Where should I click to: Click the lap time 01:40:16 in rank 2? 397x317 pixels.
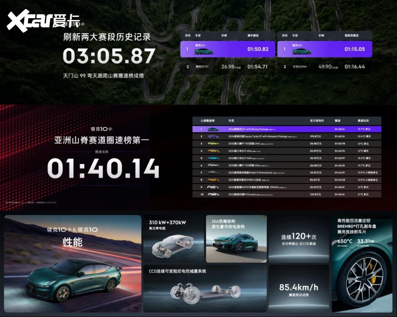(x=340, y=136)
